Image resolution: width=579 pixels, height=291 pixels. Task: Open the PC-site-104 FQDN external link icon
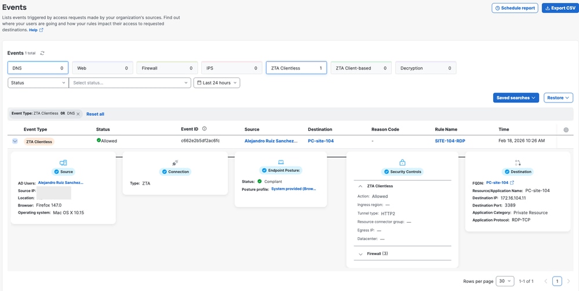[x=512, y=183]
